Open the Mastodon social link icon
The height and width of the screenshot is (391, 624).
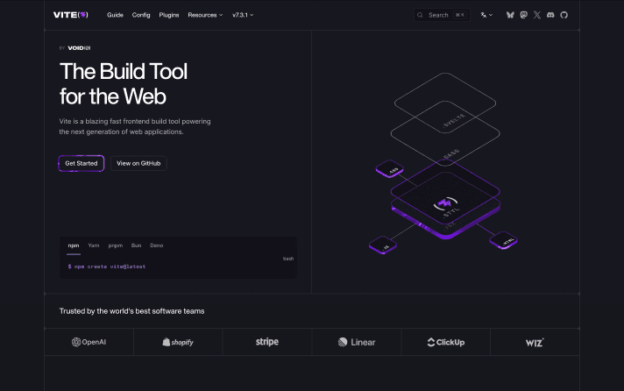(524, 15)
